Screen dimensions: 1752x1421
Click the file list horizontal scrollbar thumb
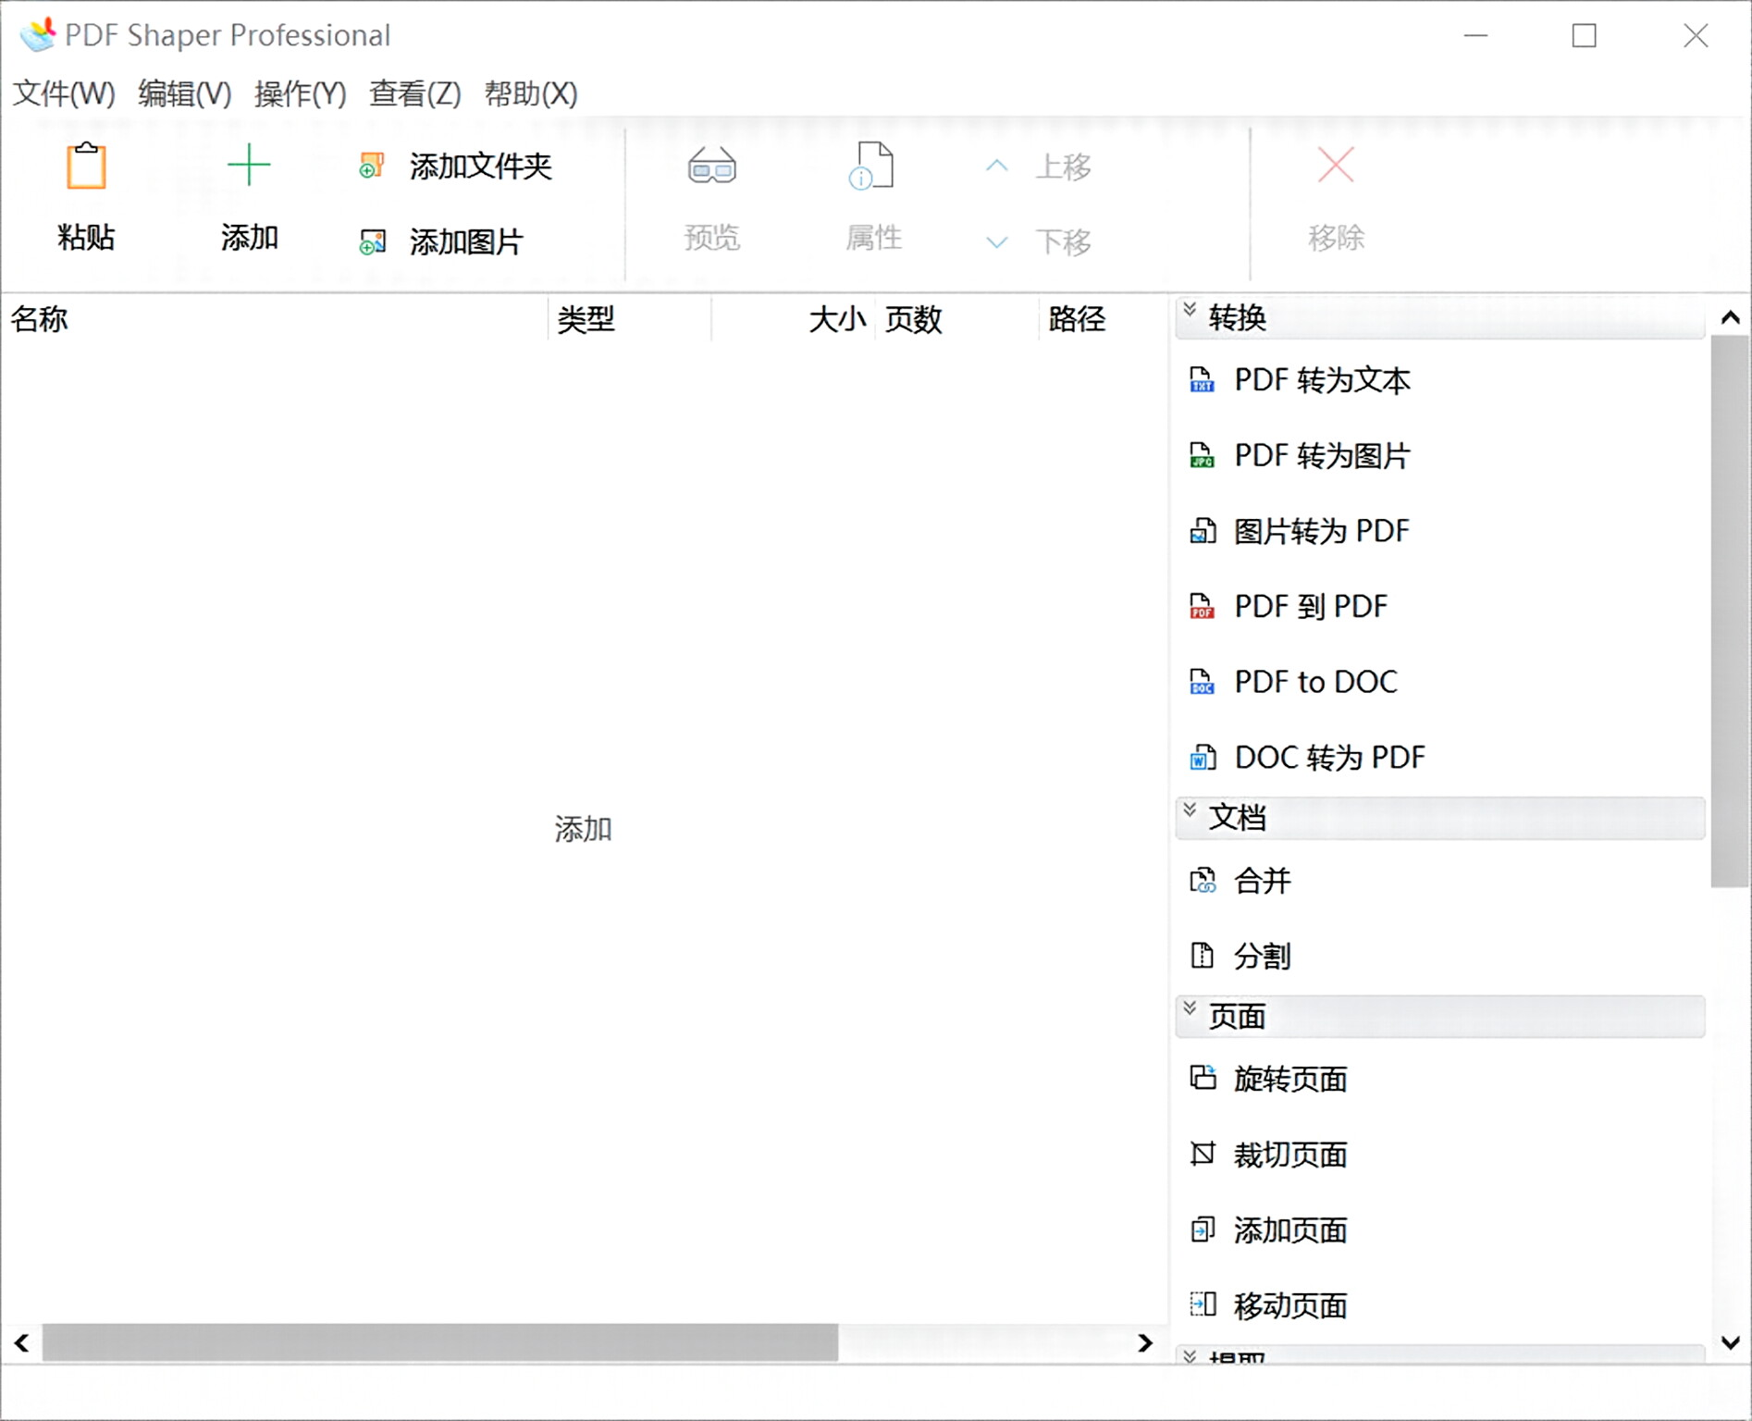[x=440, y=1342]
